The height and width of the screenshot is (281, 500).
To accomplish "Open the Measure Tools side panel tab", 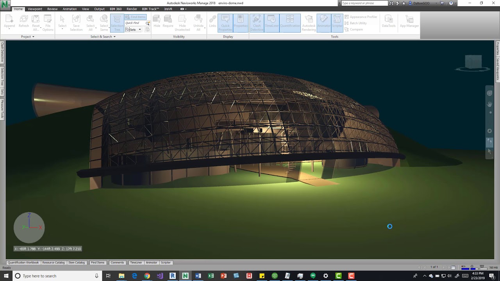I will click(2, 109).
